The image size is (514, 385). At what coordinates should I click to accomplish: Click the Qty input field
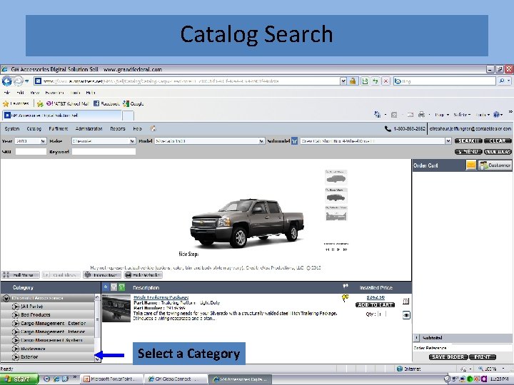(382, 314)
